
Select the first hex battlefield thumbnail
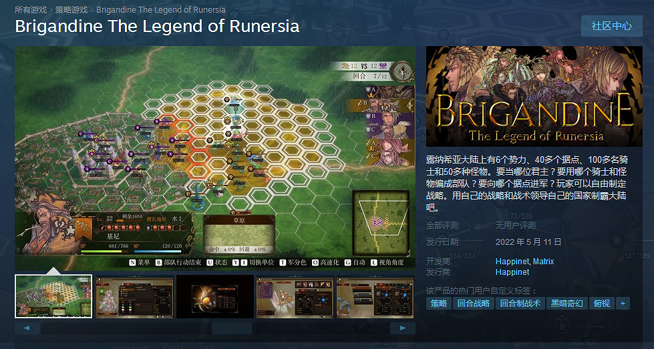point(53,296)
